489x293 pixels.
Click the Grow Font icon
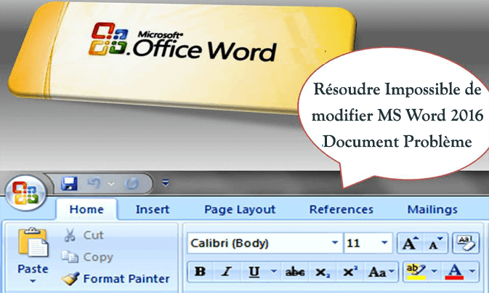(410, 243)
